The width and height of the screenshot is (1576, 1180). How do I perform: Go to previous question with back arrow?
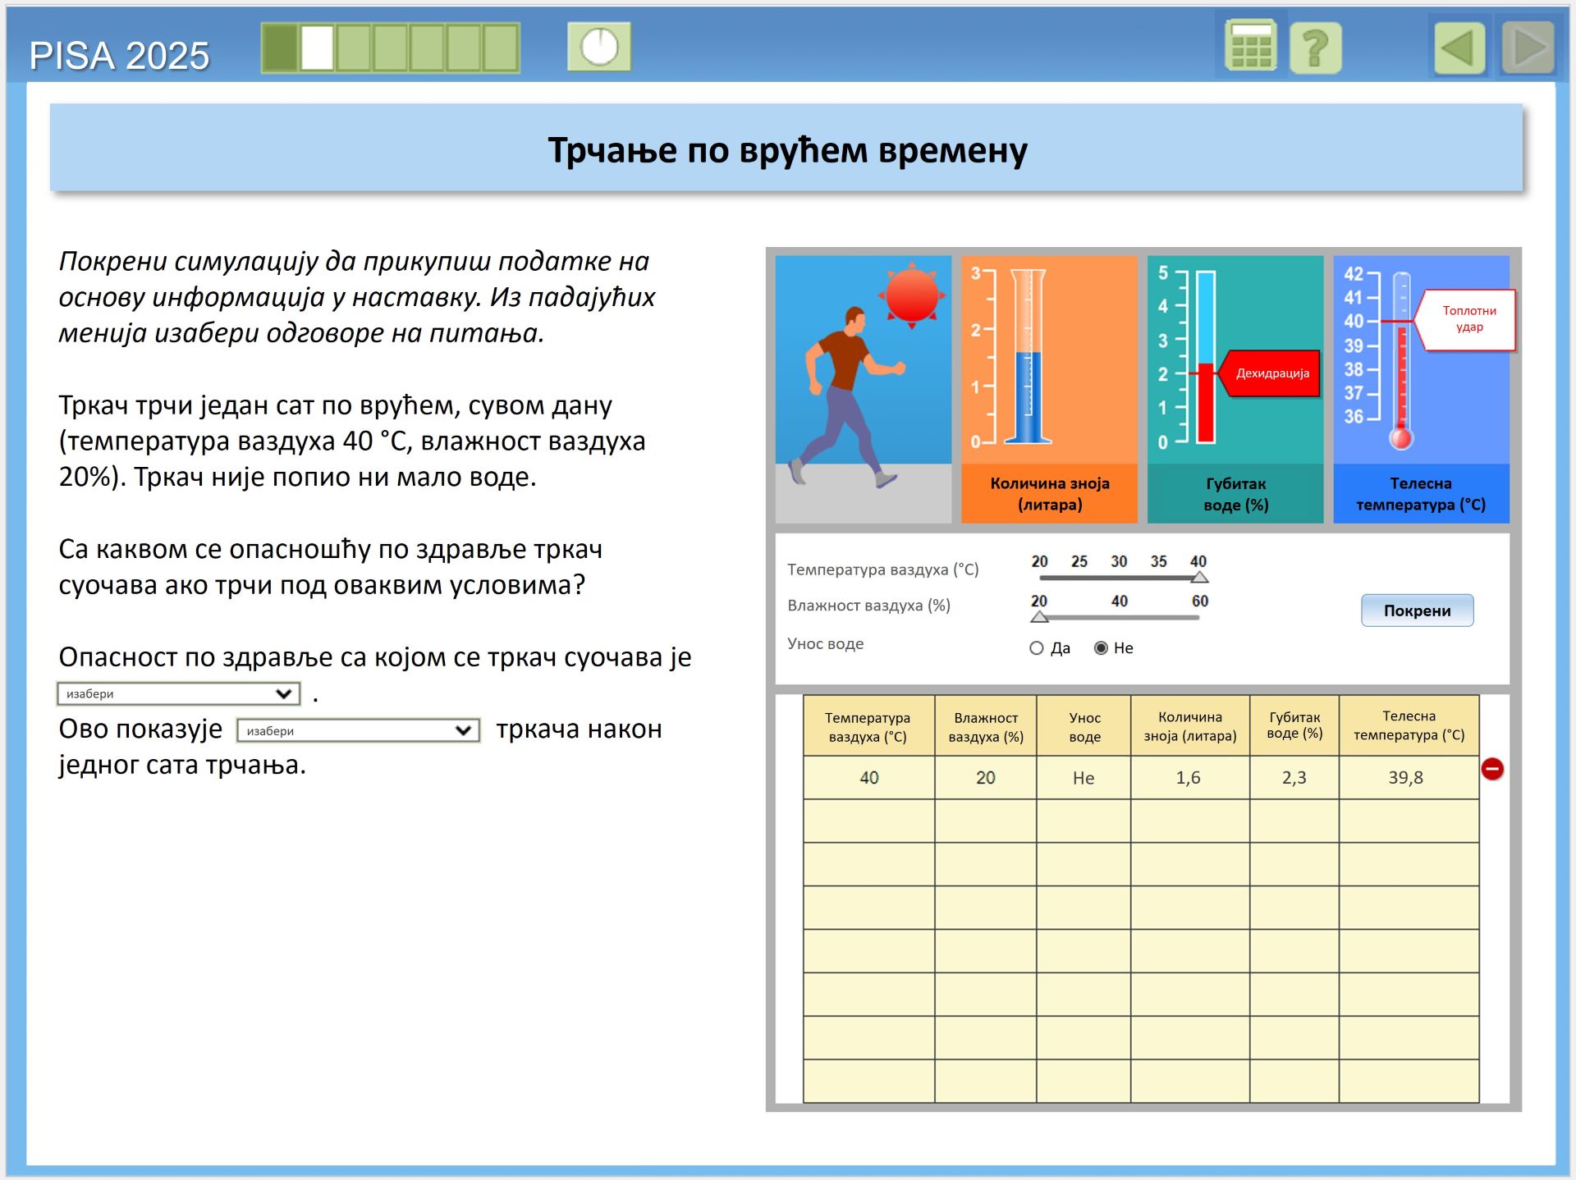coord(1459,48)
